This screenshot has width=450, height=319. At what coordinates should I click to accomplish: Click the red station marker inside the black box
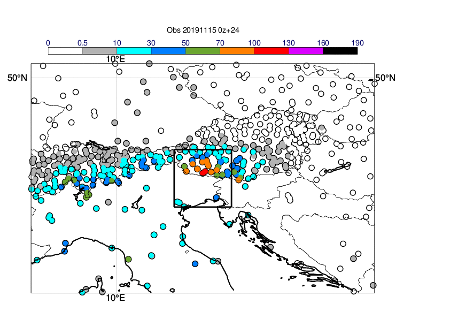click(204, 172)
